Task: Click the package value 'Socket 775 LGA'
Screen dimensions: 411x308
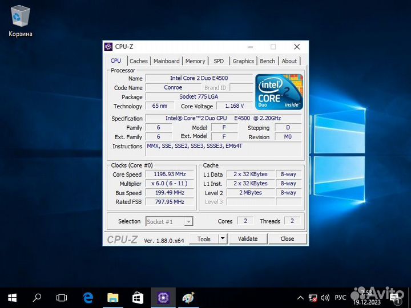Action: click(x=199, y=96)
